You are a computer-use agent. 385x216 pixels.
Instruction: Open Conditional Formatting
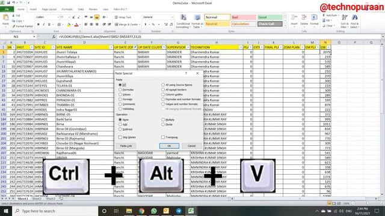(x=183, y=22)
